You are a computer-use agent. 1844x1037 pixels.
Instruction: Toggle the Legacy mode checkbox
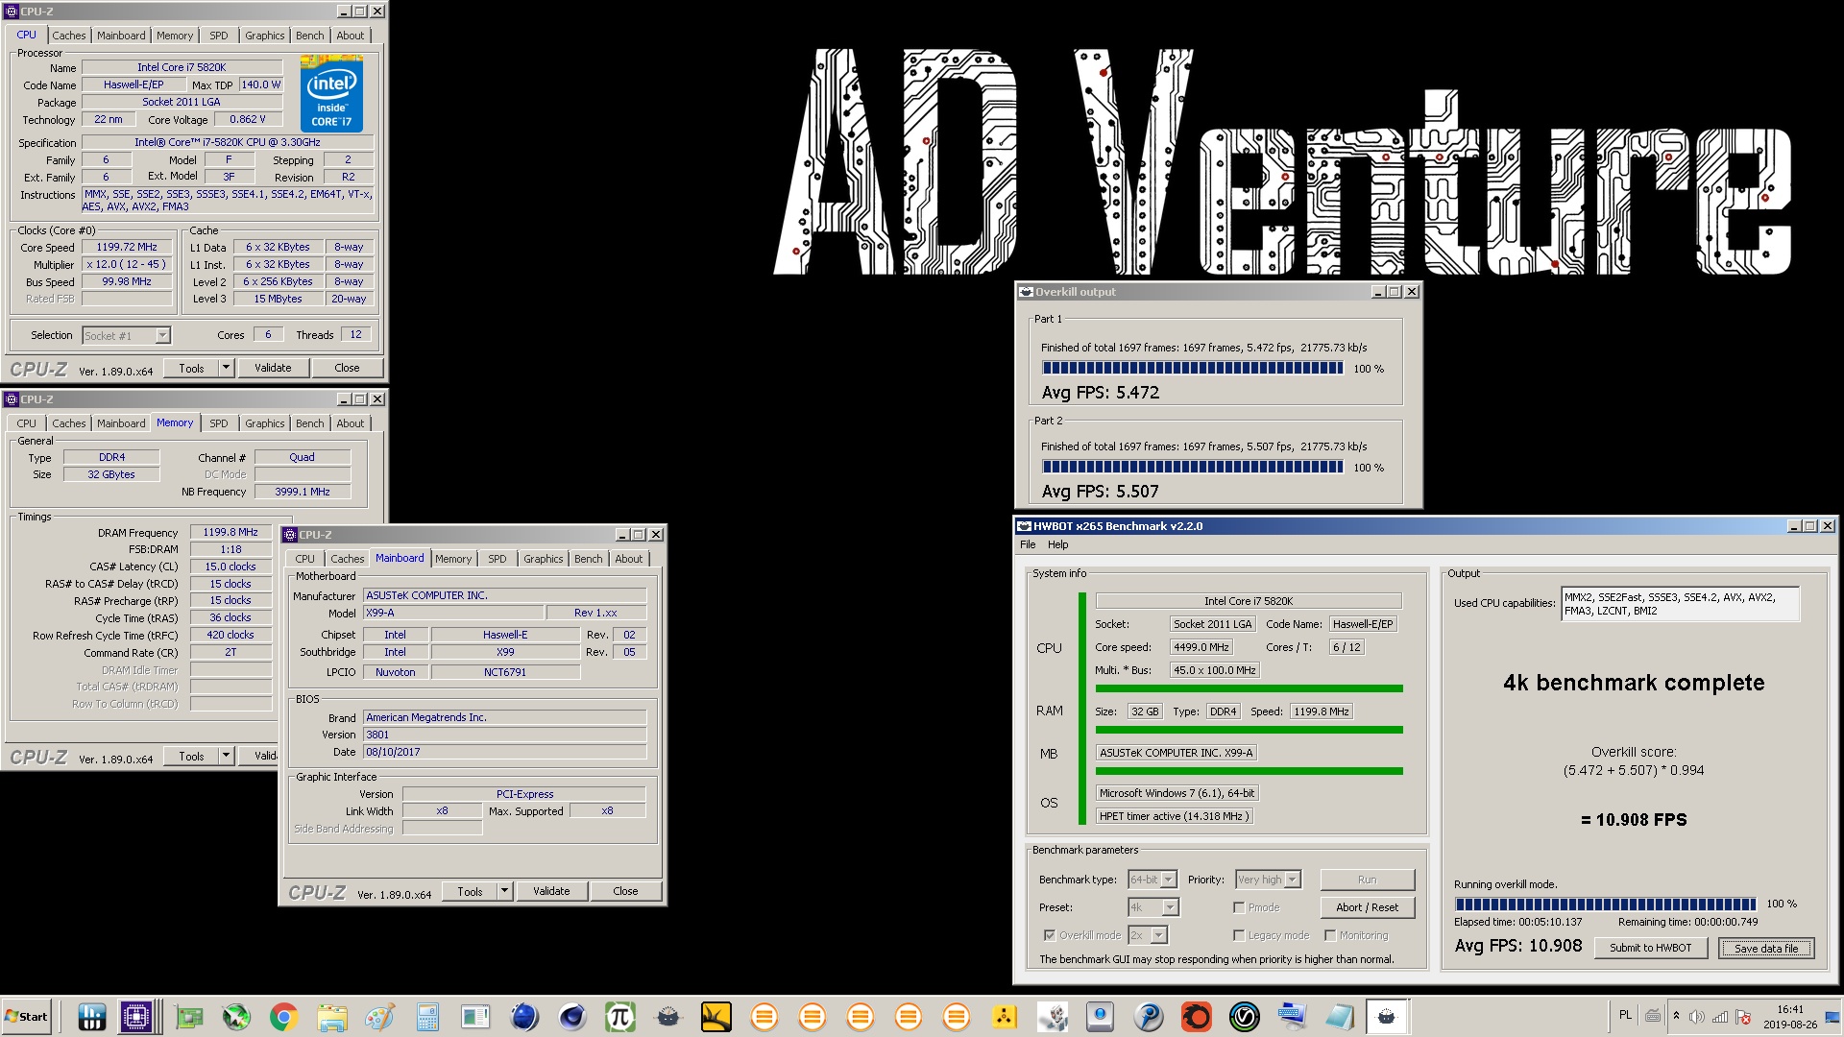1239,935
